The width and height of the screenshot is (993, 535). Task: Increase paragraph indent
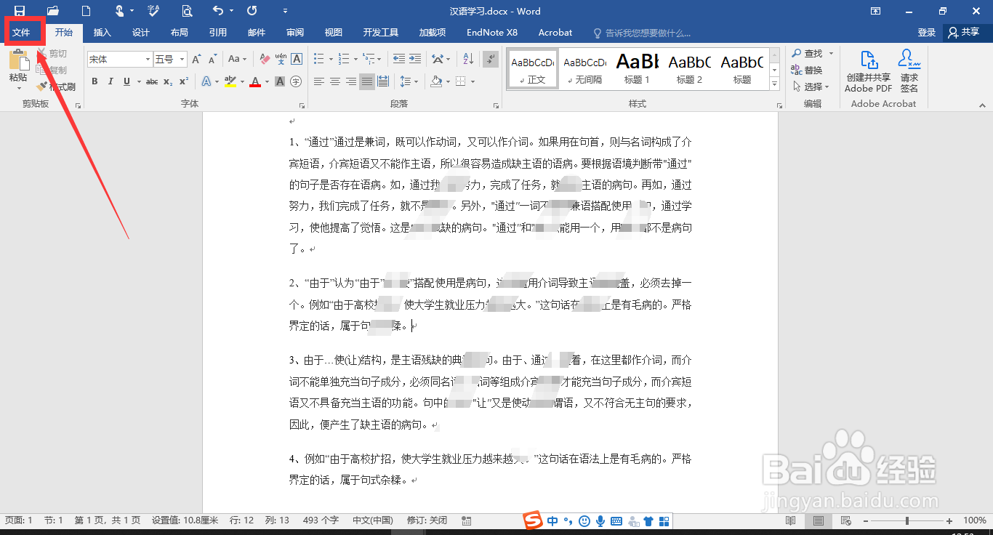[417, 59]
